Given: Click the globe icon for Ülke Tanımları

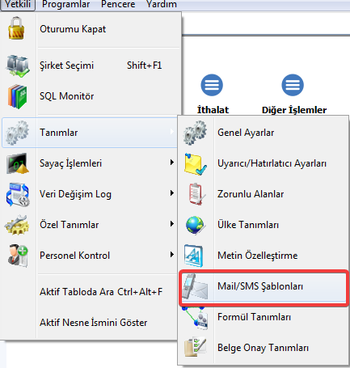Looking at the screenshot, I should 195,225.
